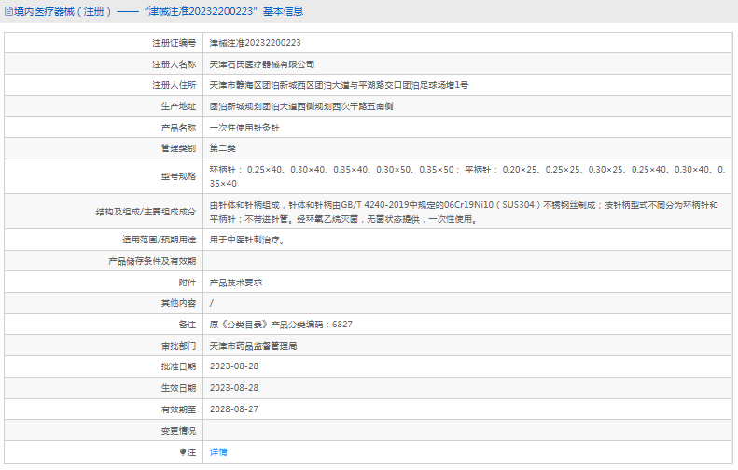Click the 批准日期 value 2023-08-28
738x470 pixels.
[x=234, y=366]
